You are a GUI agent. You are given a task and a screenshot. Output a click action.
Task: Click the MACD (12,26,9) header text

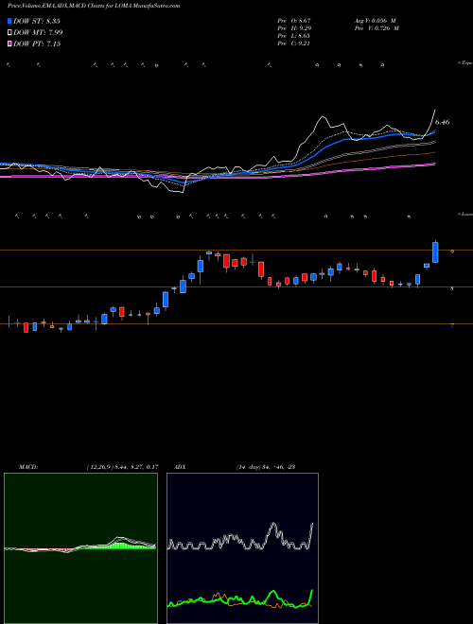coord(88,467)
